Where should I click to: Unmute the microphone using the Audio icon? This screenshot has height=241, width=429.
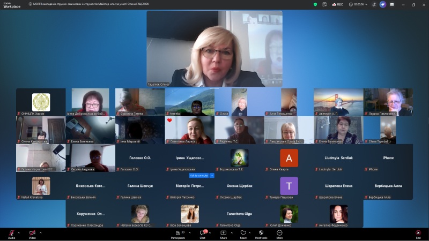click(x=11, y=233)
